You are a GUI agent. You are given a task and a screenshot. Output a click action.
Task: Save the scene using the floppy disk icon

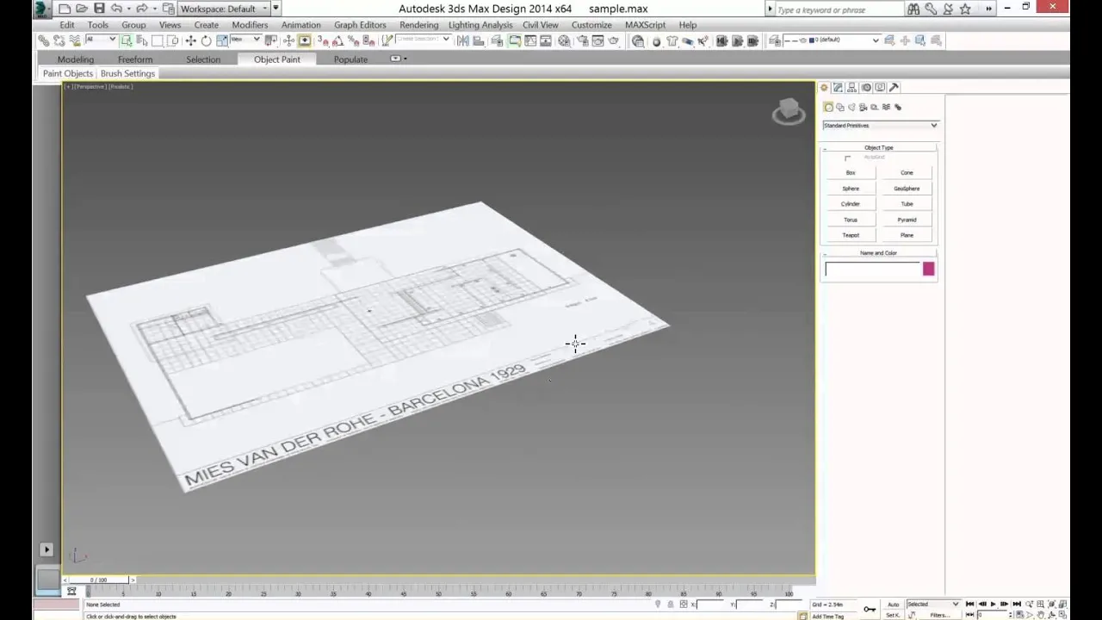99,9
